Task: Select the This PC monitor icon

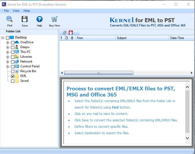Action: pos(17,52)
